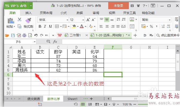Align text left icon
The height and width of the screenshot is (107, 180).
101,27
